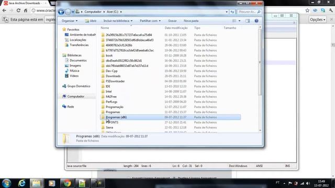Sort by Data modificação column header
Screen dimensions: 335x188
click(176, 28)
